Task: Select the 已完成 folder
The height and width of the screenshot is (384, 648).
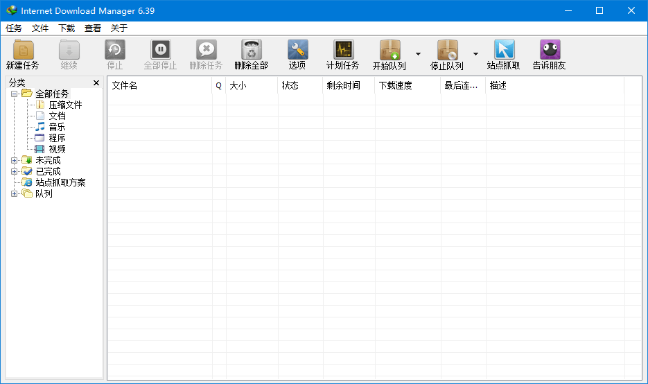Action: pyautogui.click(x=48, y=171)
